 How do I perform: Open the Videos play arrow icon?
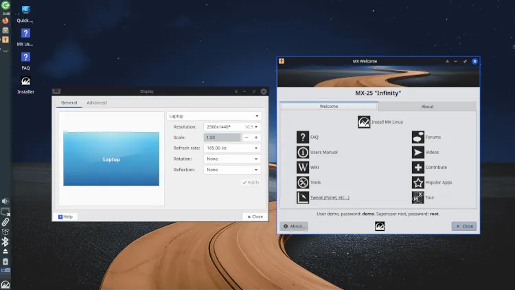click(417, 153)
